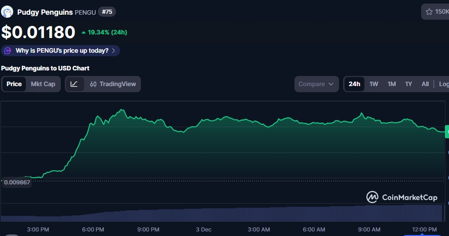Image resolution: width=449 pixels, height=236 pixels.
Task: Click the purple AI icon beside PENGU question
Action: coord(8,51)
